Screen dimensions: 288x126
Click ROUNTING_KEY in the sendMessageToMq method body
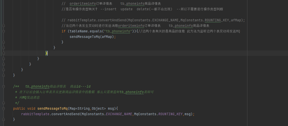[170, 114]
